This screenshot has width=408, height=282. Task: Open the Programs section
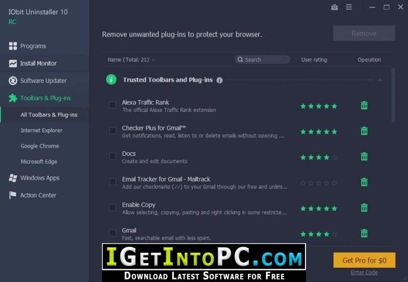point(33,46)
